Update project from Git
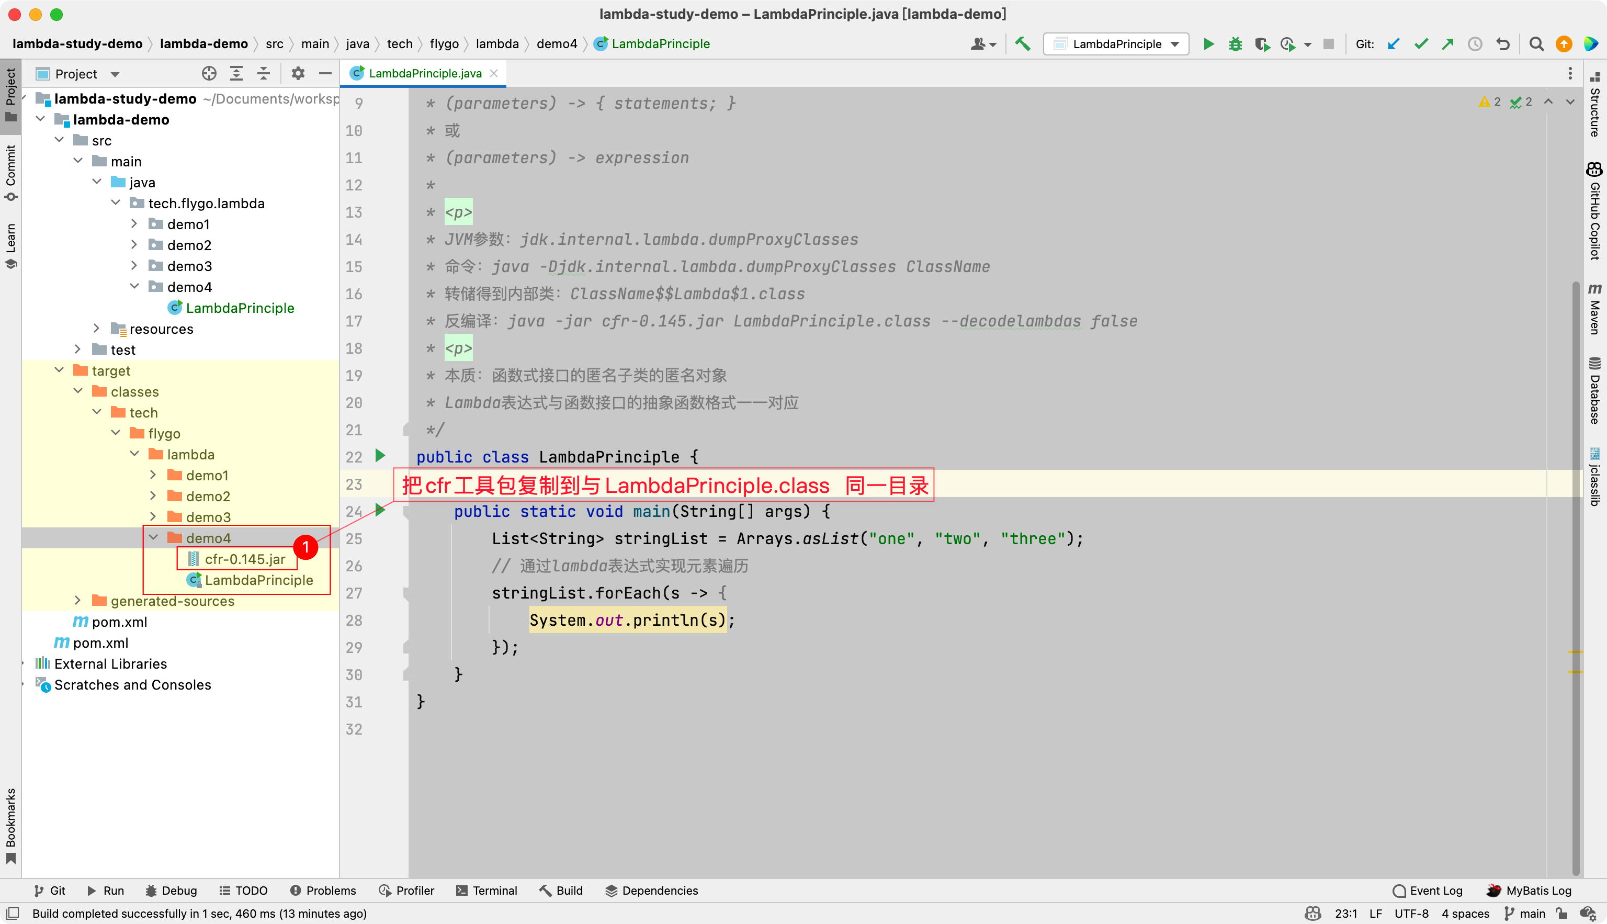 click(x=1393, y=44)
